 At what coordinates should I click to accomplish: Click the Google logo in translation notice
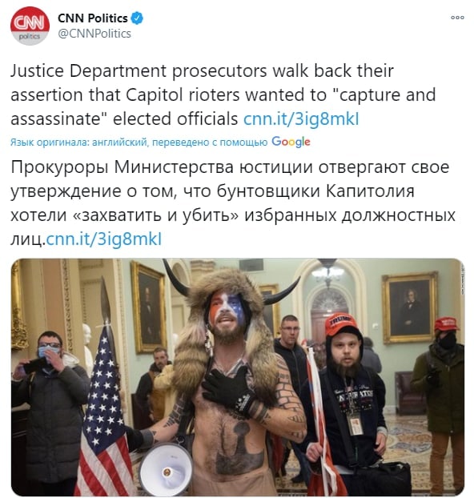[291, 142]
